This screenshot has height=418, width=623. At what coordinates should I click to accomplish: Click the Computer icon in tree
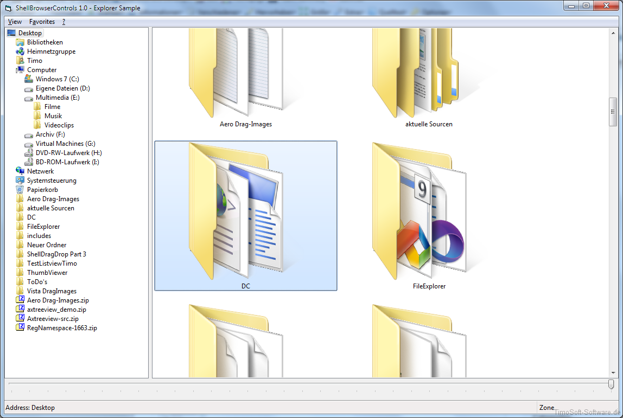[x=20, y=70]
